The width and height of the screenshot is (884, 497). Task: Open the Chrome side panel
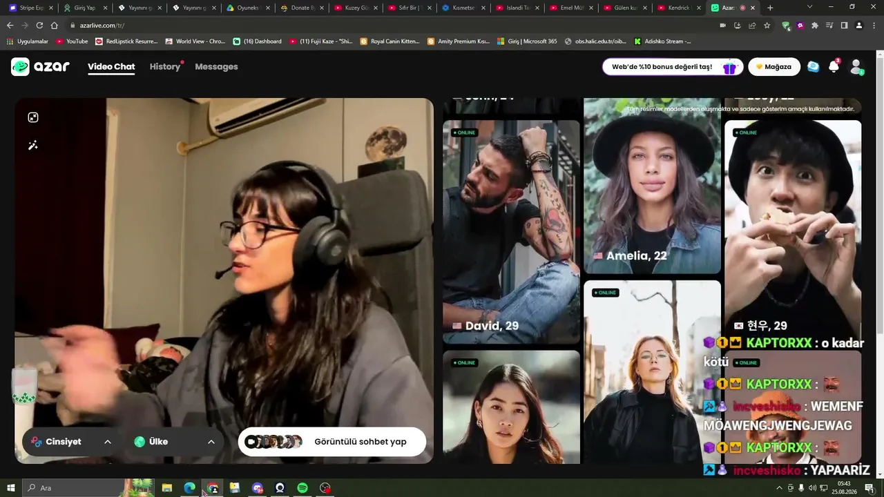click(844, 26)
